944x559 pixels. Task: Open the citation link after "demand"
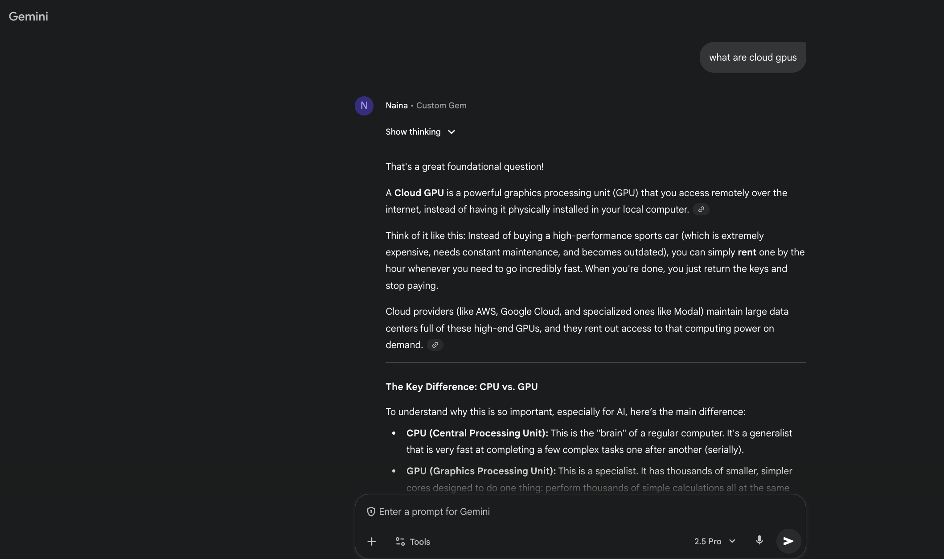click(435, 345)
